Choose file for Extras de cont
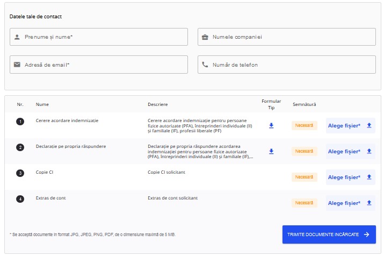 click(x=351, y=203)
